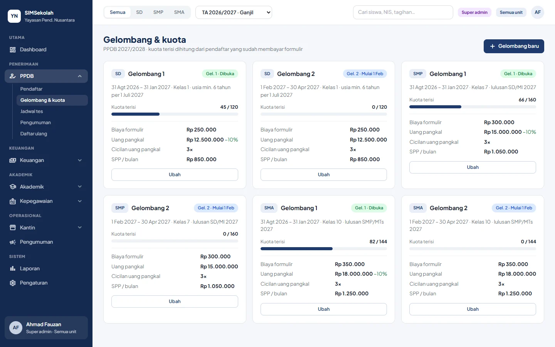Click the PPDB person icon in sidebar
The height and width of the screenshot is (347, 555).
[x=13, y=76]
